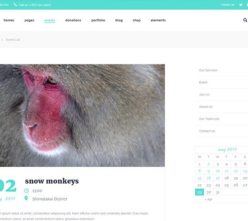The height and width of the screenshot is (221, 248).
Task: Go to the blog menu item
Action: point(119,20)
